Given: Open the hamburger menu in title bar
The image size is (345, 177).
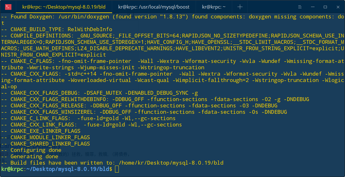Looking at the screenshot, I should 300,7.
